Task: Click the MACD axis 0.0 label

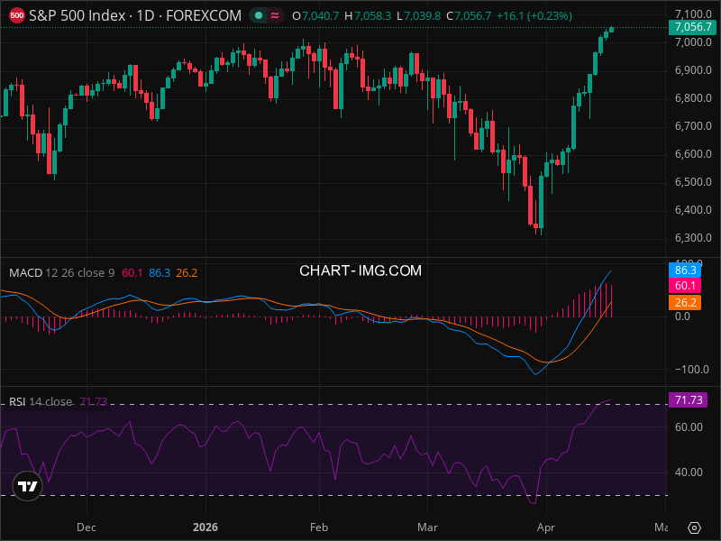Action: point(682,316)
